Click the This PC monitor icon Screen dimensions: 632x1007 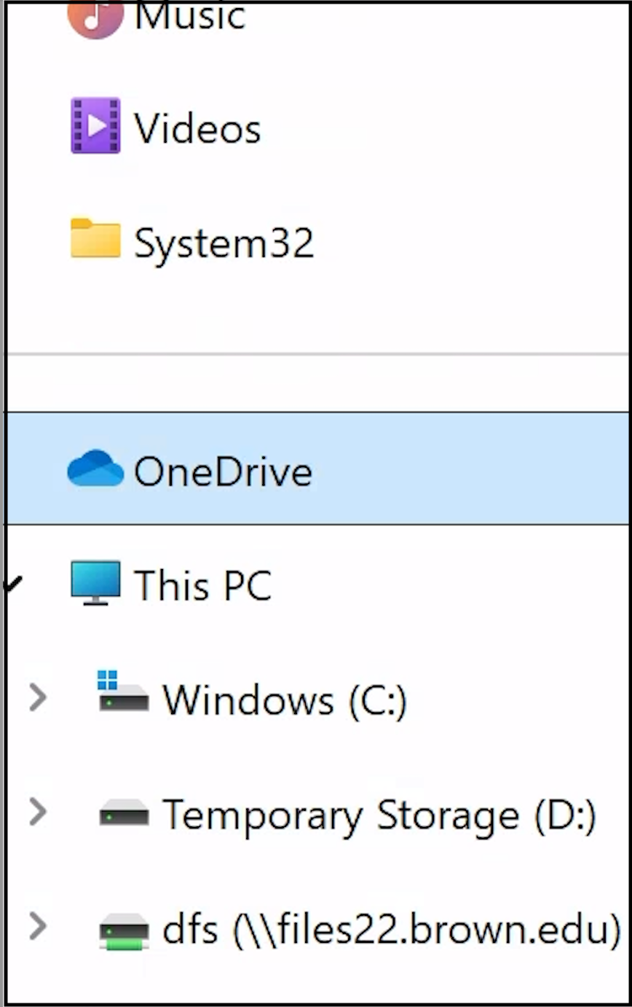pos(95,582)
